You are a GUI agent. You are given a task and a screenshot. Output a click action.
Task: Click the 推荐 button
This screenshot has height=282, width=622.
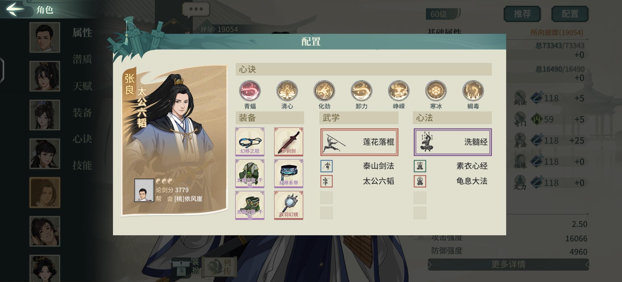(522, 14)
